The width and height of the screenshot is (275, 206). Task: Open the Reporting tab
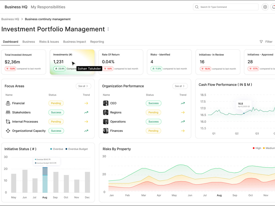97,42
